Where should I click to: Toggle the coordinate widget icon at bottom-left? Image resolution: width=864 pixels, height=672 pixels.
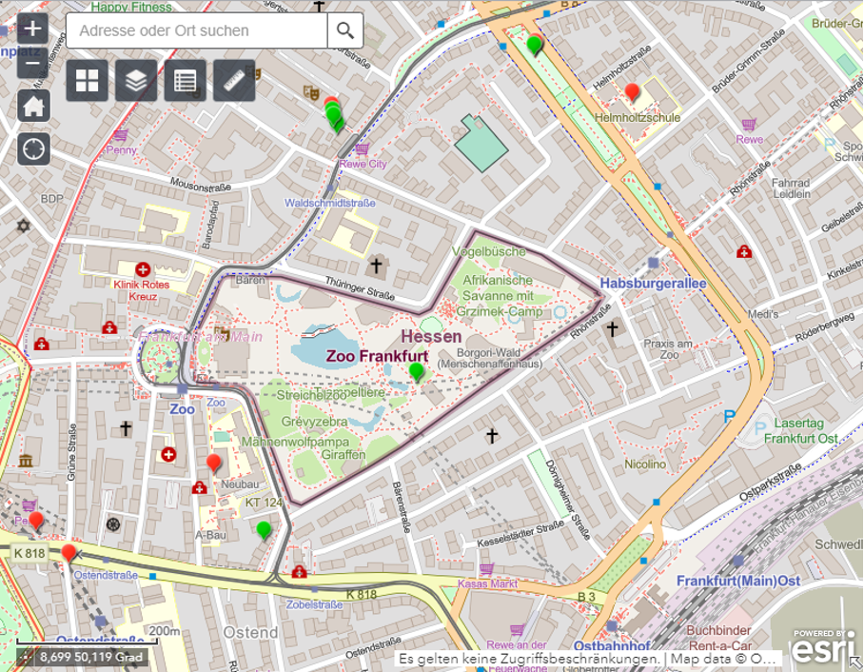pos(25,657)
